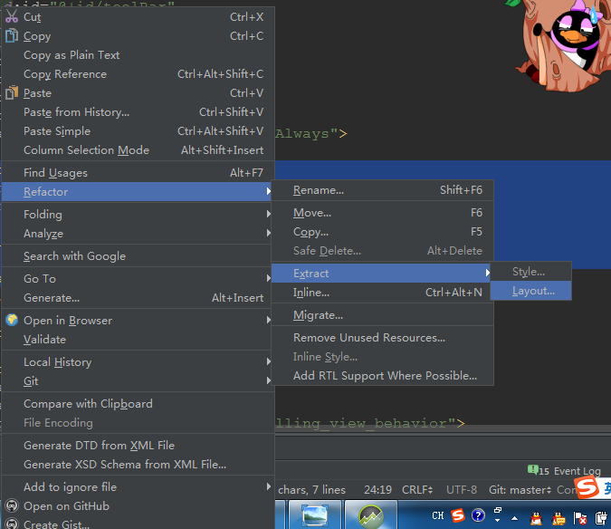Click the Copy clipboard icon
The height and width of the screenshot is (529, 611).
pyautogui.click(x=12, y=35)
